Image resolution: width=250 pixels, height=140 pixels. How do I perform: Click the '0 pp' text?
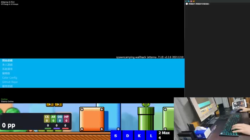coord(9,125)
